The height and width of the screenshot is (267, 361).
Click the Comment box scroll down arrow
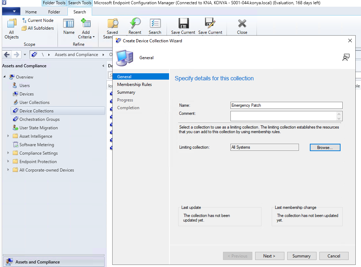pos(339,119)
